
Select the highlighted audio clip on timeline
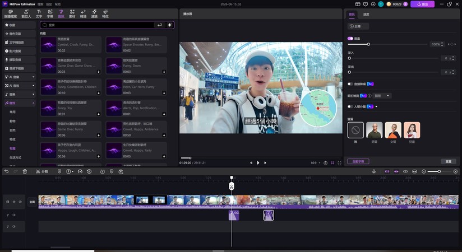pyautogui.click(x=269, y=215)
